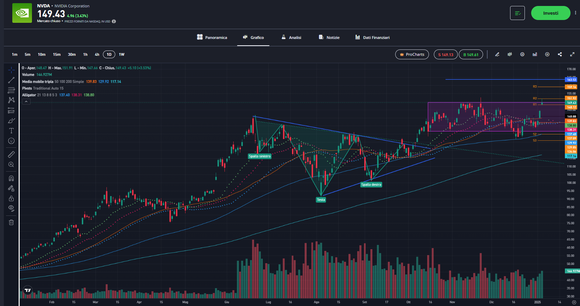The width and height of the screenshot is (580, 306).
Task: Open the Notizie tab
Action: click(329, 38)
